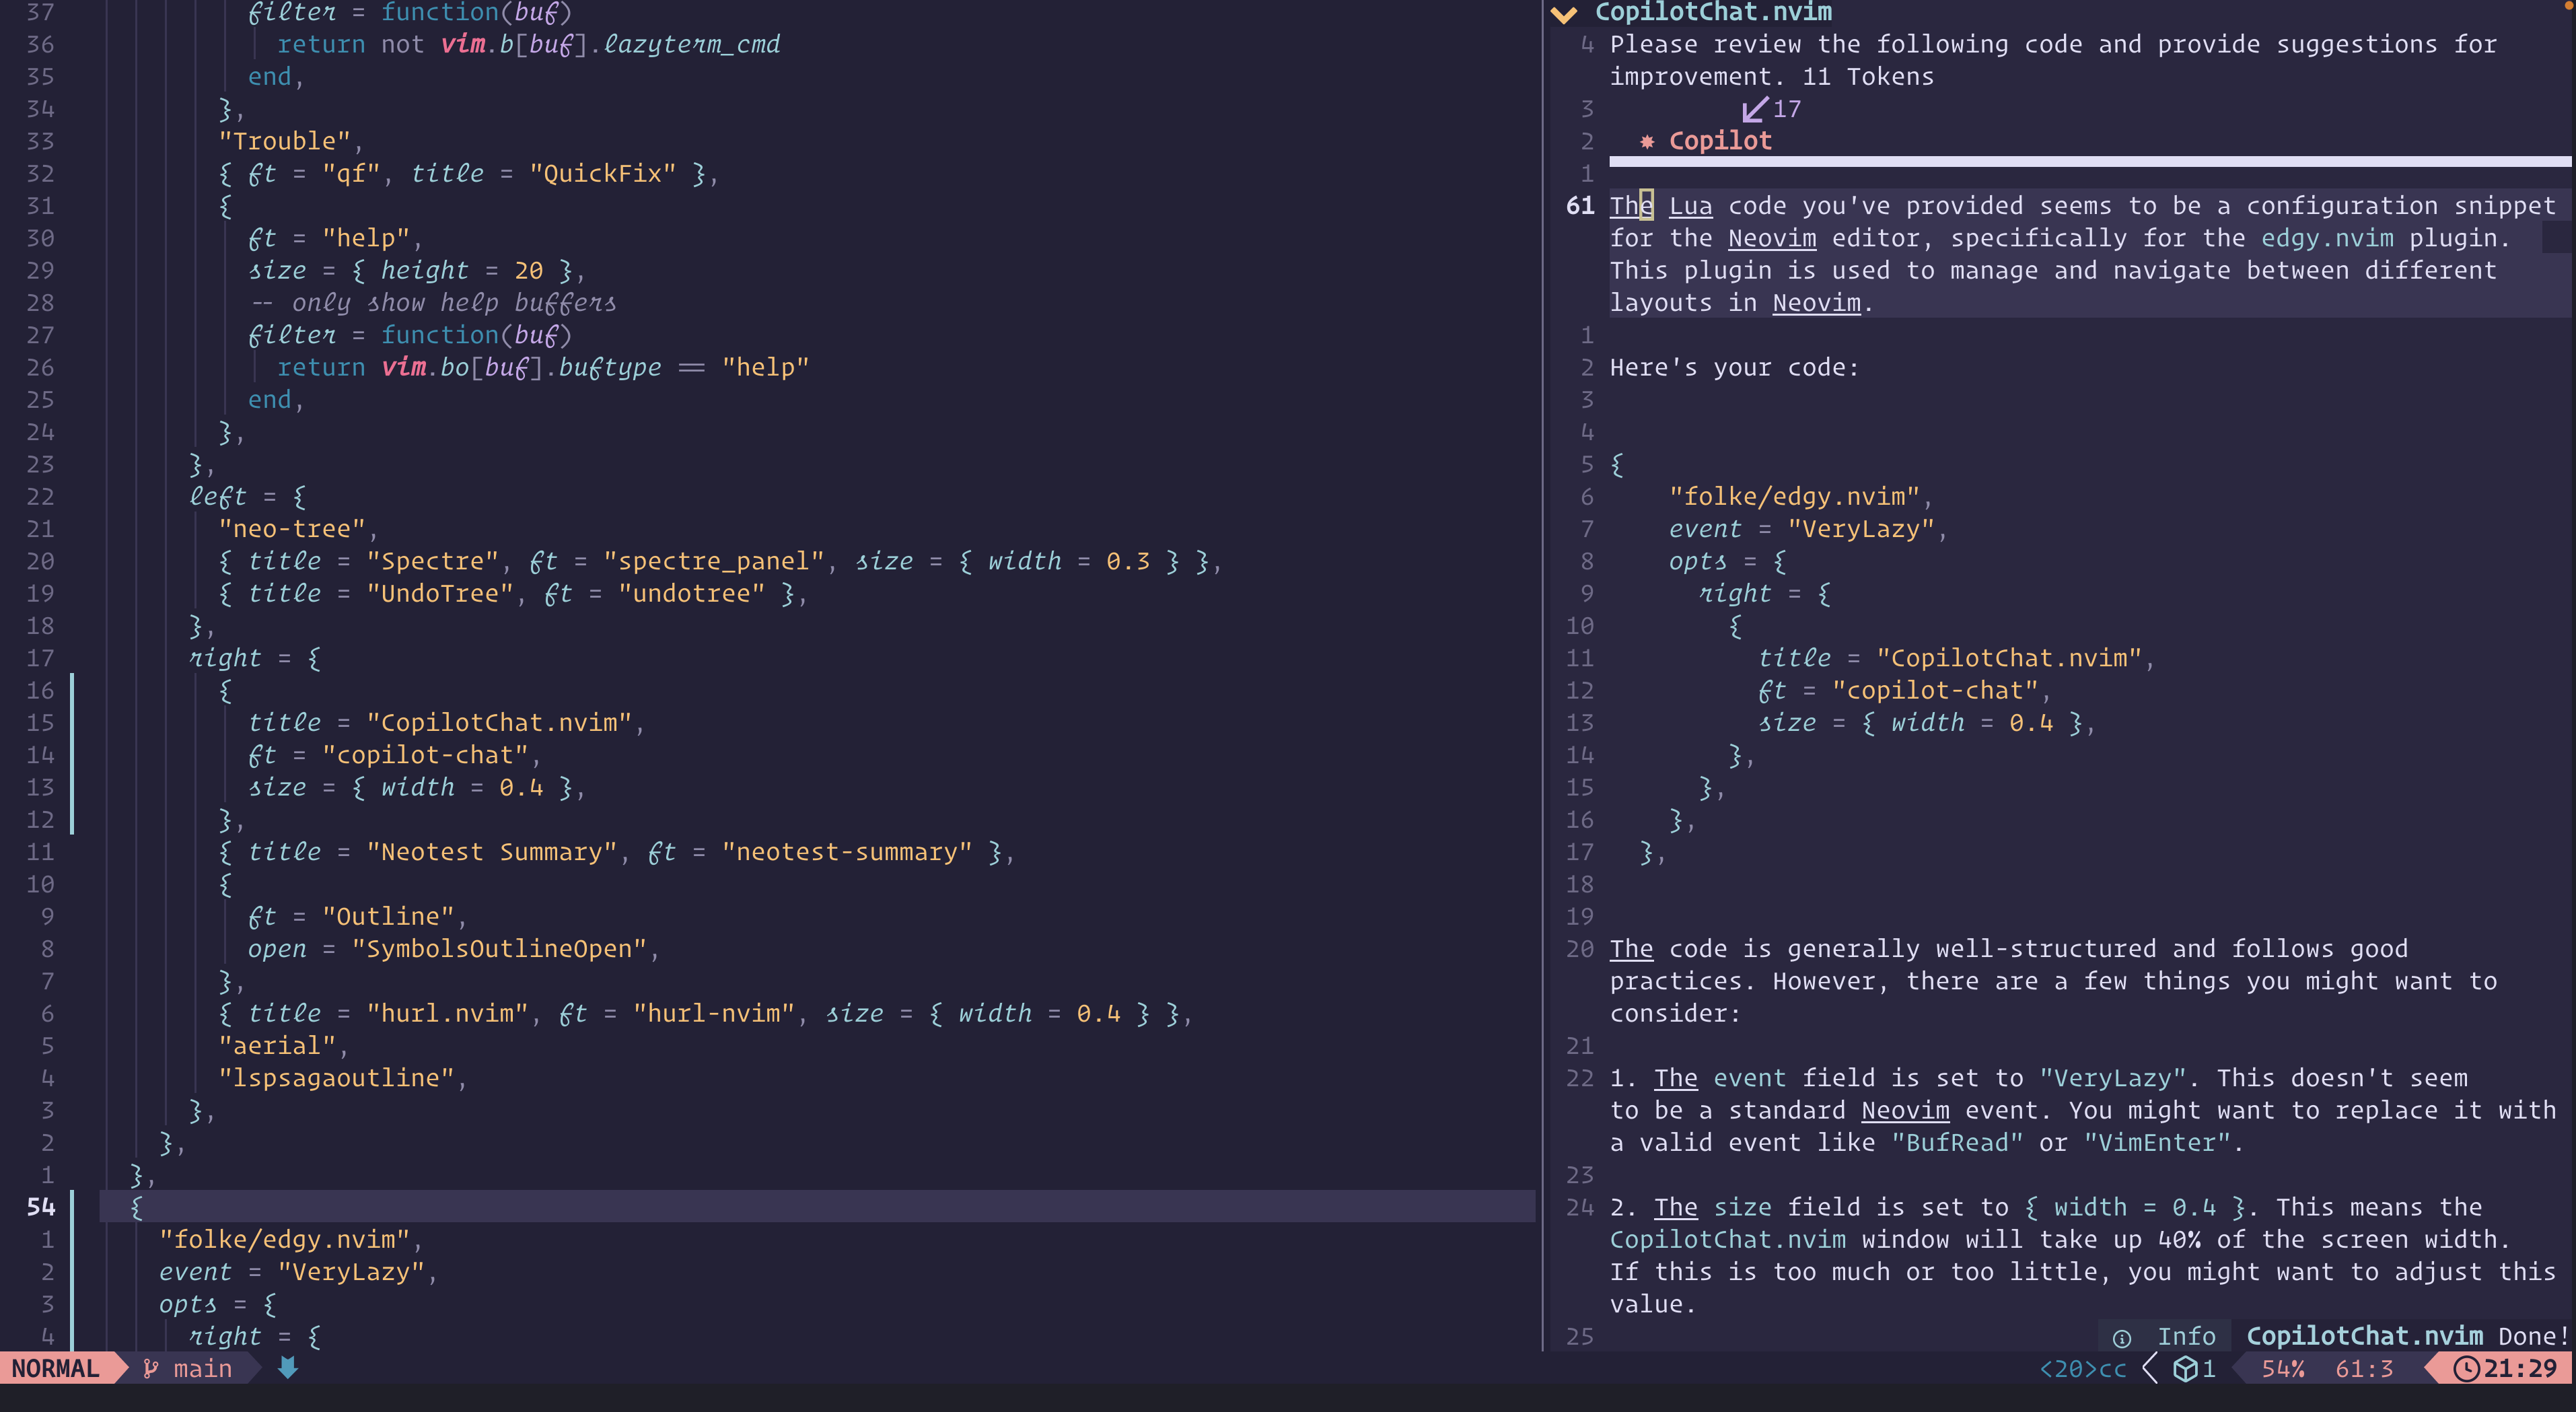2576x1412 pixels.
Task: Click the underlined Lua word in response
Action: tap(1690, 206)
